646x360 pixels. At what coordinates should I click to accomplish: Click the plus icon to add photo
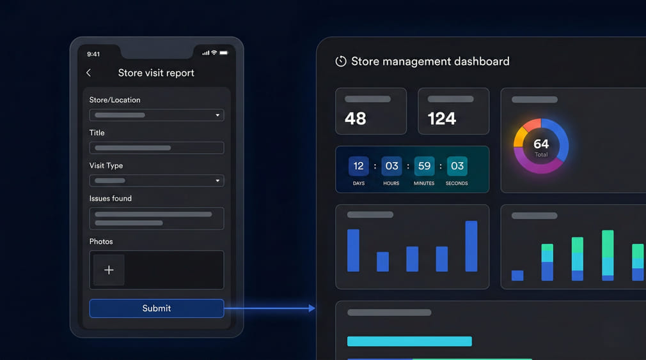(109, 270)
